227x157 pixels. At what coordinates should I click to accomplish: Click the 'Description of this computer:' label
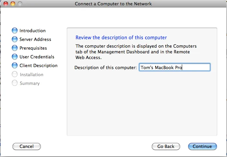(x=106, y=67)
